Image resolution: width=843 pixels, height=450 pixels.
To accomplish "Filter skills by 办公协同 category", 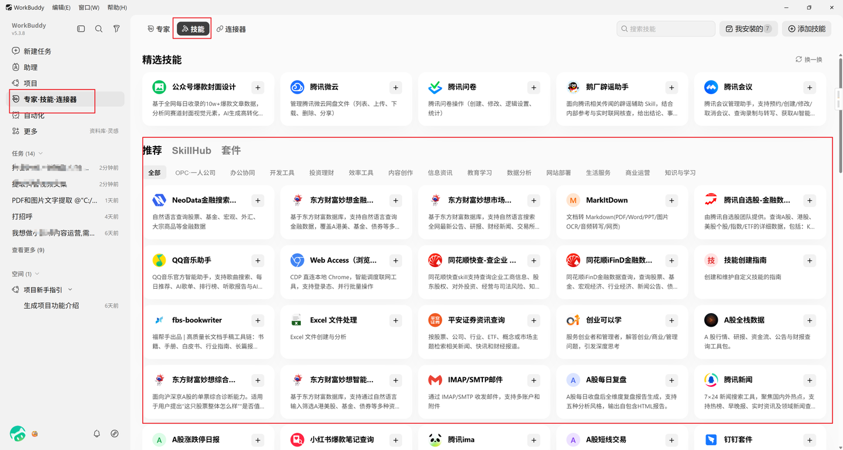I will pos(242,173).
